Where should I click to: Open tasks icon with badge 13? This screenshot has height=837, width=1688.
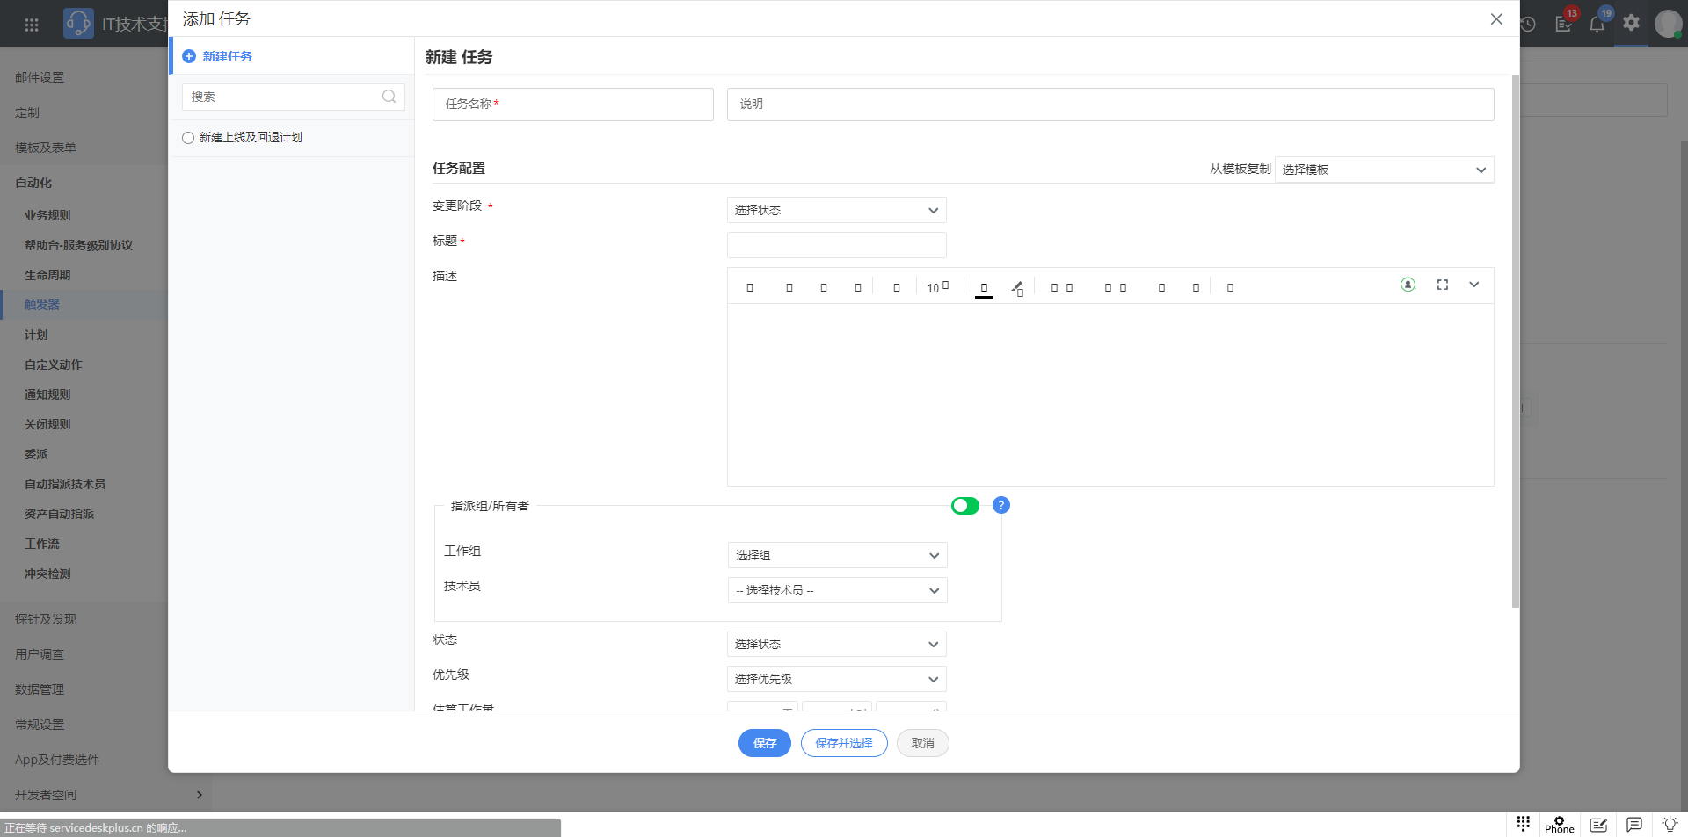click(x=1565, y=23)
